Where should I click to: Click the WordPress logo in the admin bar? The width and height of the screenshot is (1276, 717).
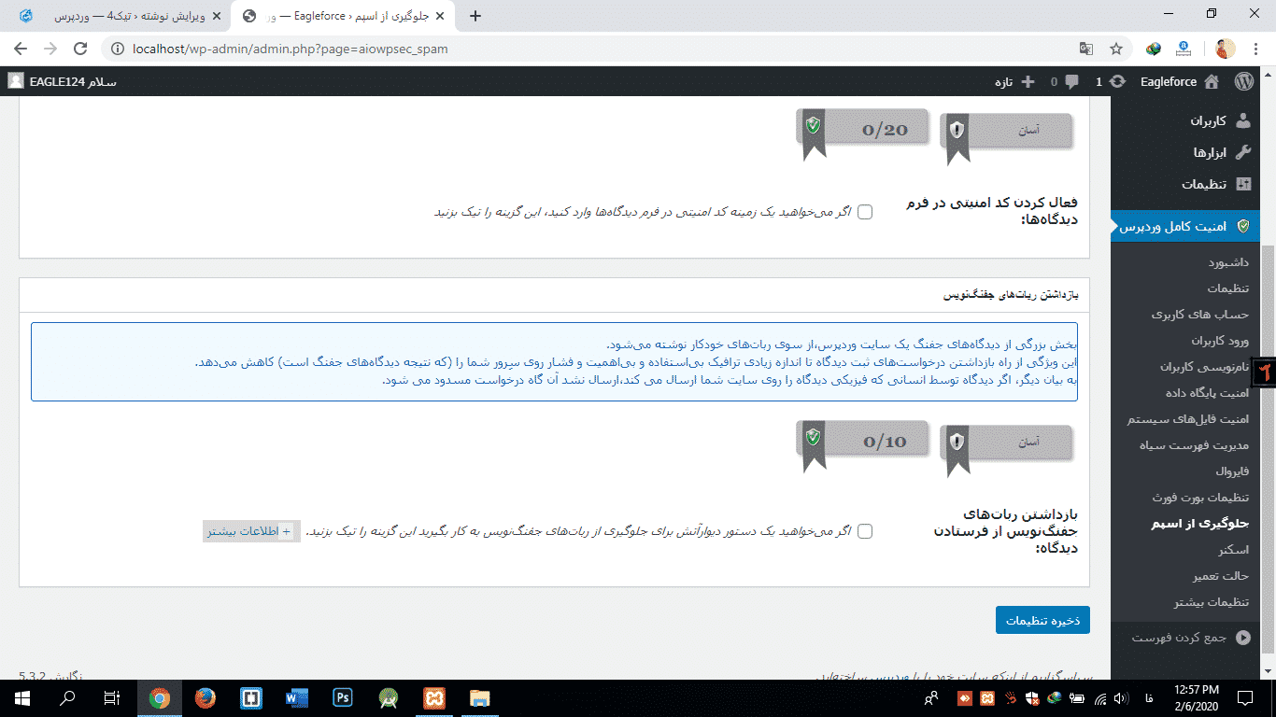tap(1243, 81)
